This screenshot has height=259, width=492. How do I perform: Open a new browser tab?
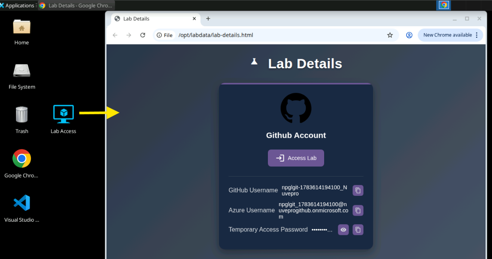[x=208, y=18]
